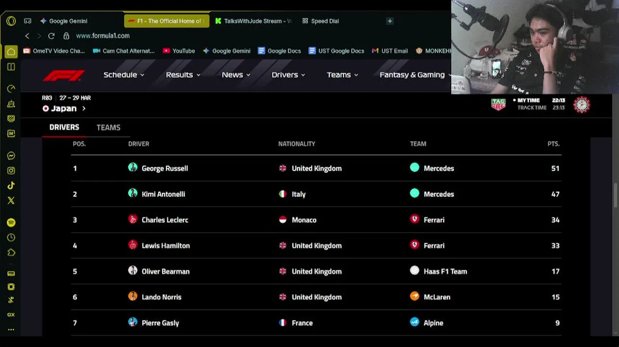This screenshot has width=619, height=347.
Task: Expand the Fantasy & Gaming dropdown
Action: click(416, 75)
